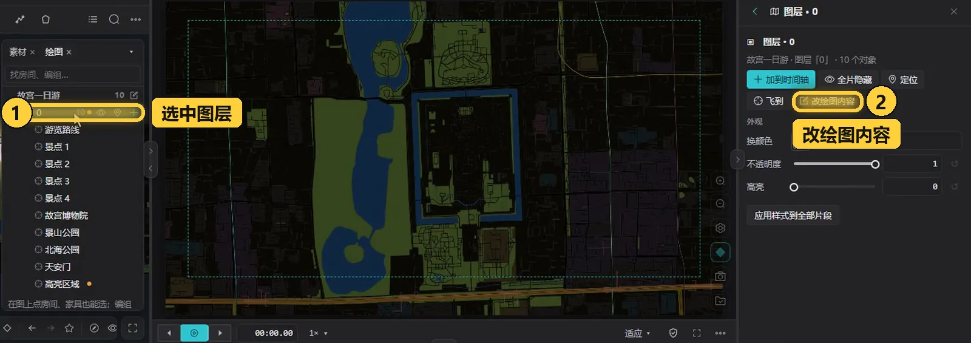Select the 景点 2 item
Viewport: 971px width, 343px height.
(56, 164)
